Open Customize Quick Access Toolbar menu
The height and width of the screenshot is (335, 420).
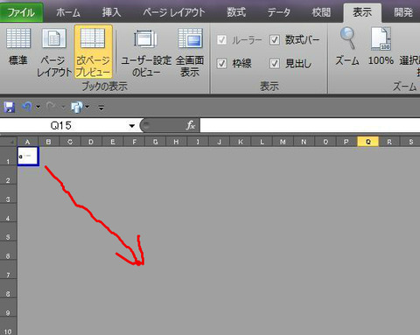click(x=101, y=108)
